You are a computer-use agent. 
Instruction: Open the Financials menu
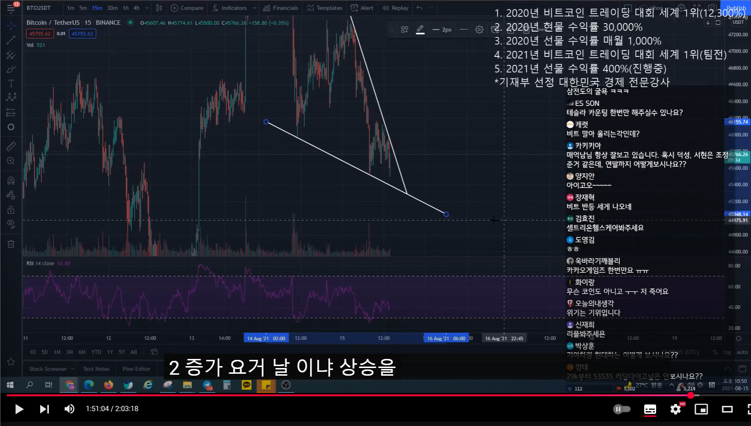point(280,8)
